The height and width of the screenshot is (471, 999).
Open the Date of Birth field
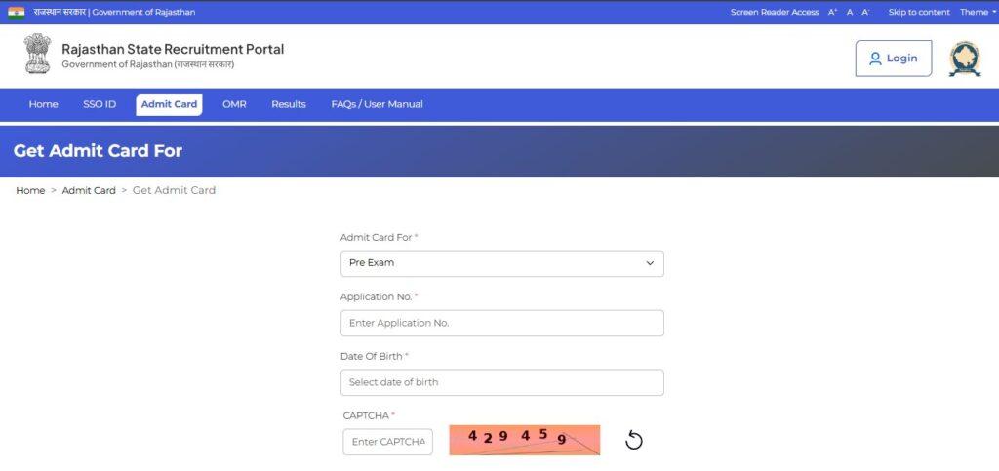(x=502, y=382)
